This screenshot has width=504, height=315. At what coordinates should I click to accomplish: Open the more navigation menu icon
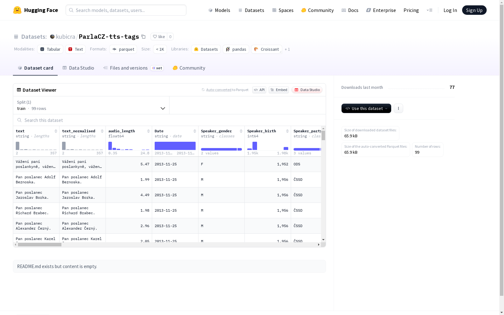(x=429, y=10)
